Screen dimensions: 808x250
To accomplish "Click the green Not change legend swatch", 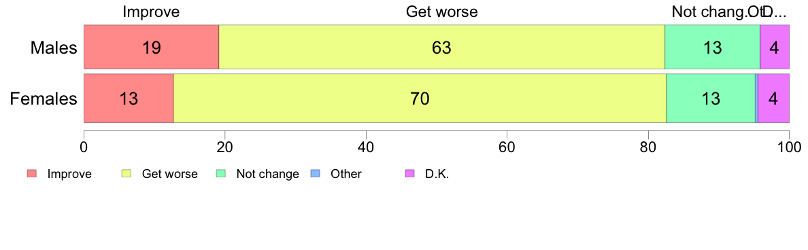I will point(222,174).
